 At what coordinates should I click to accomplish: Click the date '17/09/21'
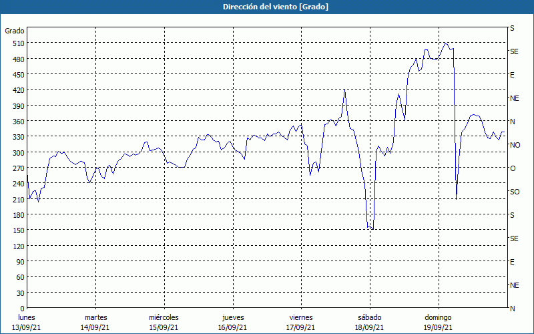[x=301, y=327]
